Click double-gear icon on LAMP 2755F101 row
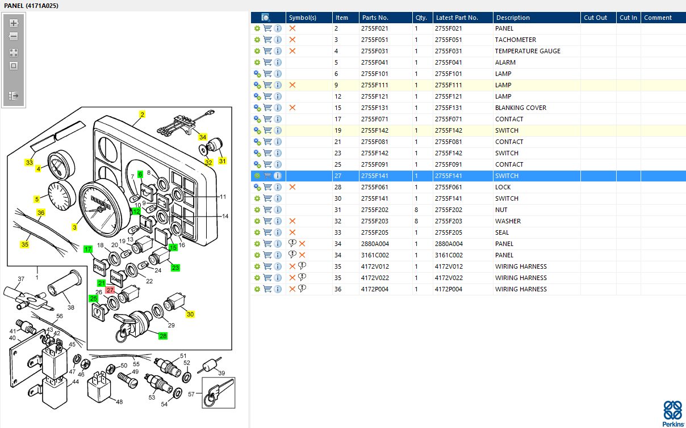This screenshot has width=686, height=428. pos(257,74)
